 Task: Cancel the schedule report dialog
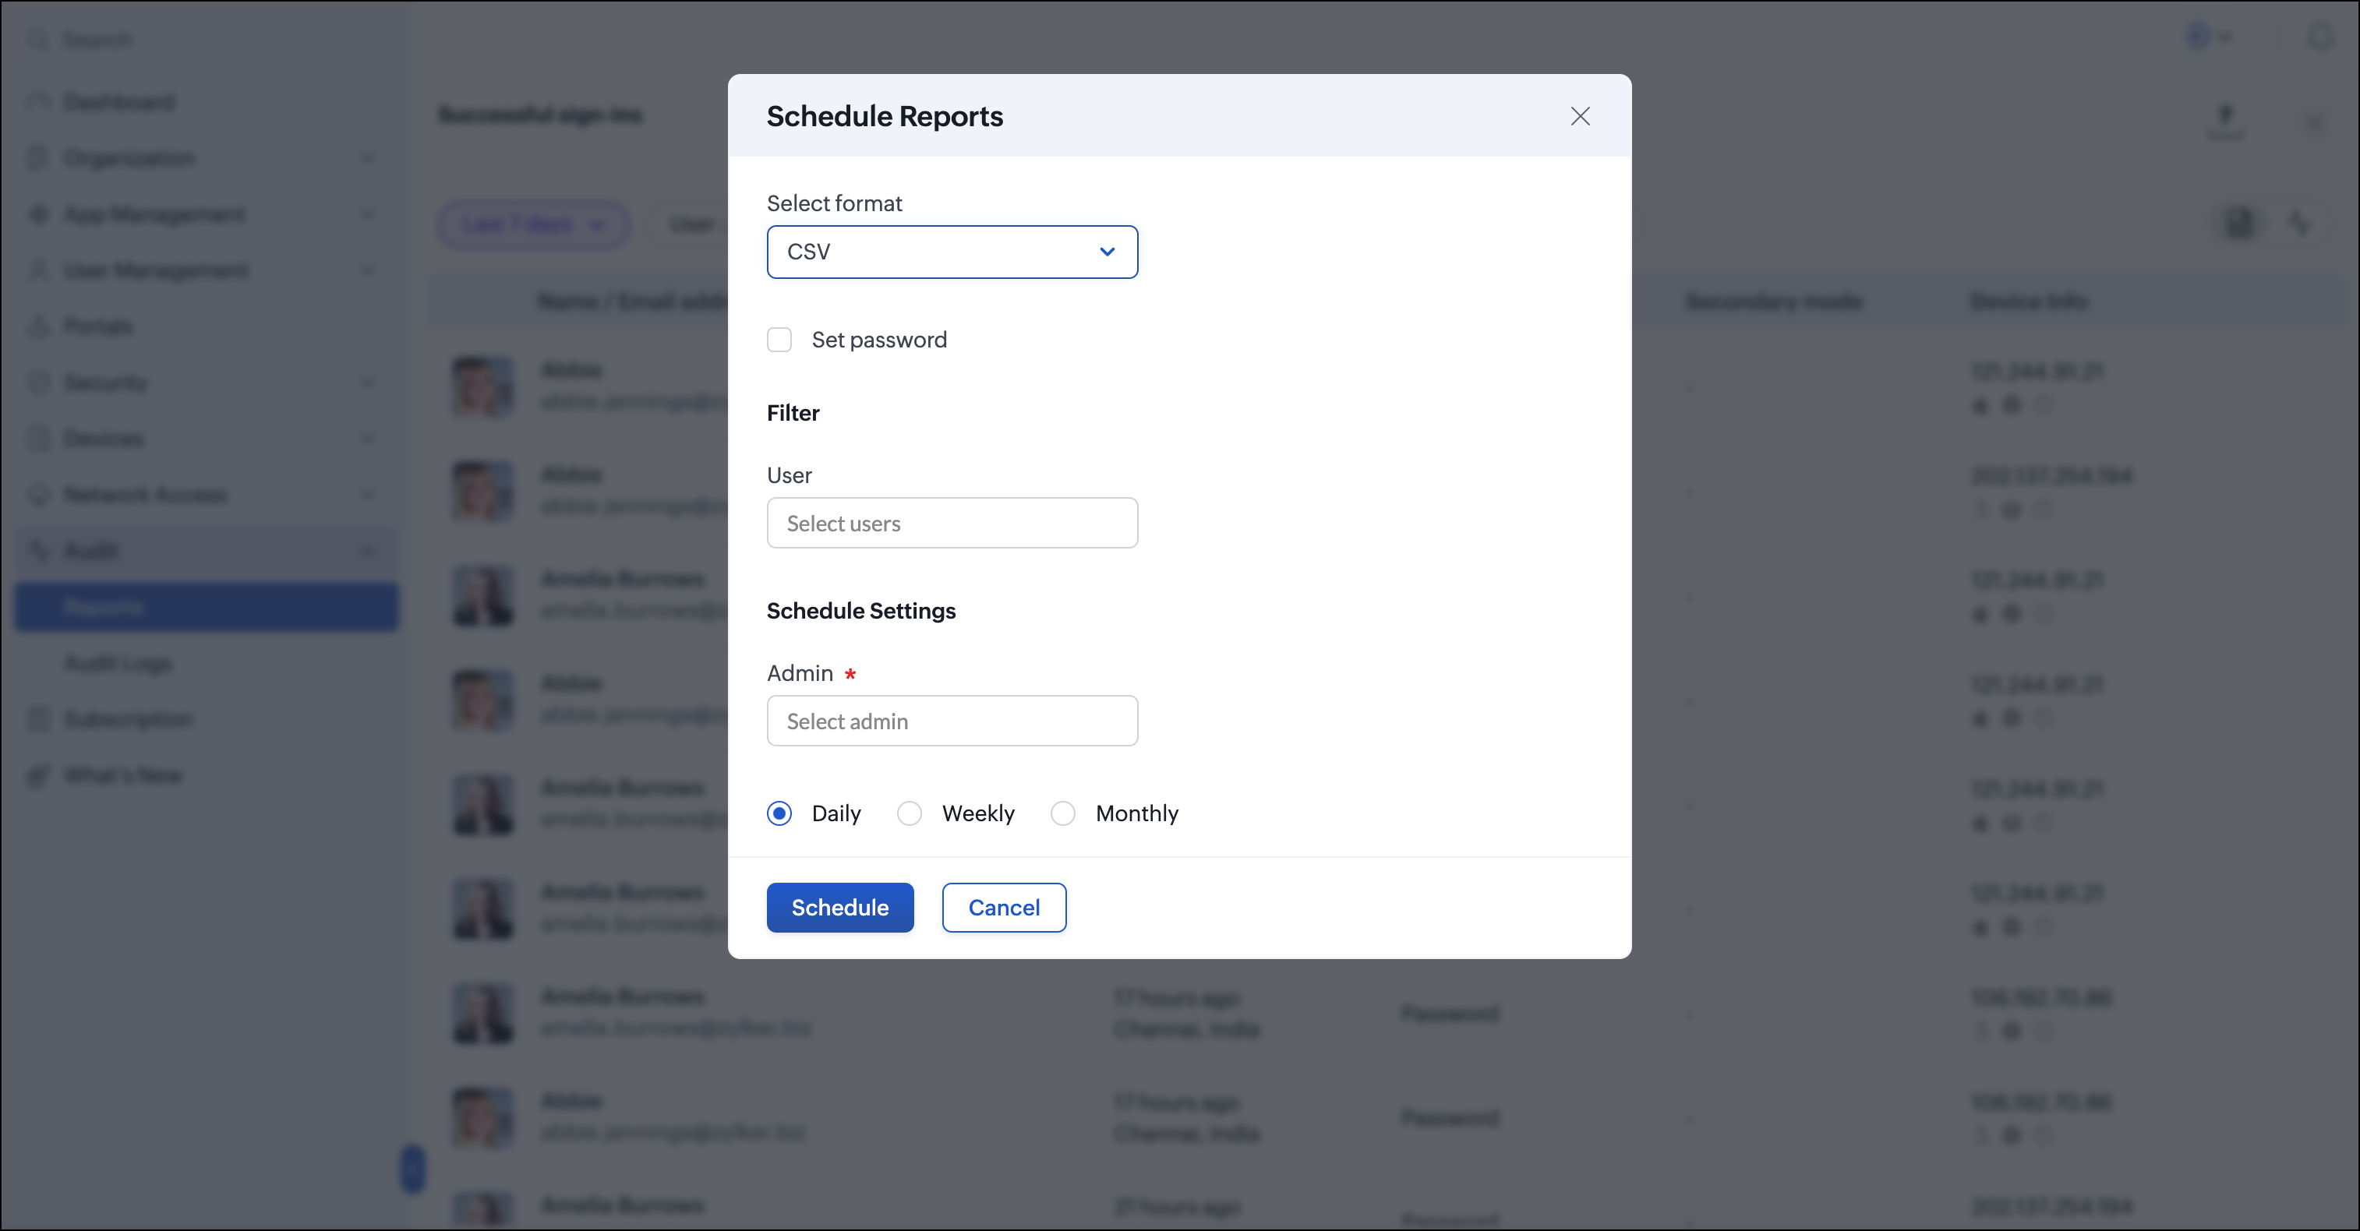click(1004, 908)
